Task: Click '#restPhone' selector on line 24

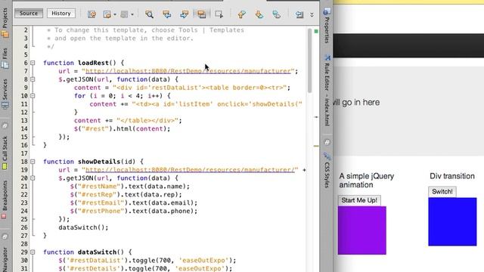Action: click(101, 211)
